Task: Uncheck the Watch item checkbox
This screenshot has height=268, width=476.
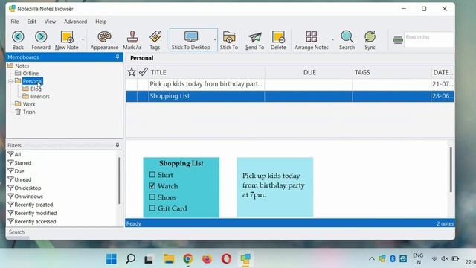Action: (152, 185)
